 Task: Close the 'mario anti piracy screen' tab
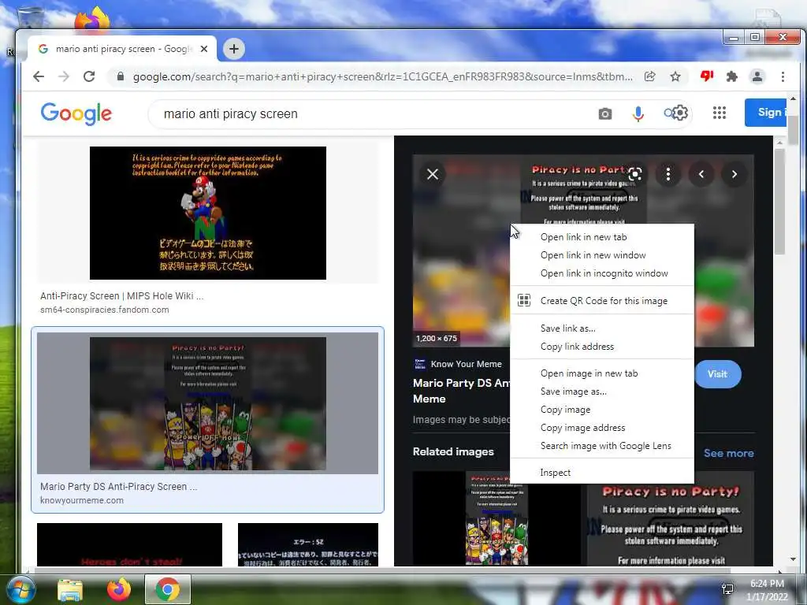tap(204, 49)
